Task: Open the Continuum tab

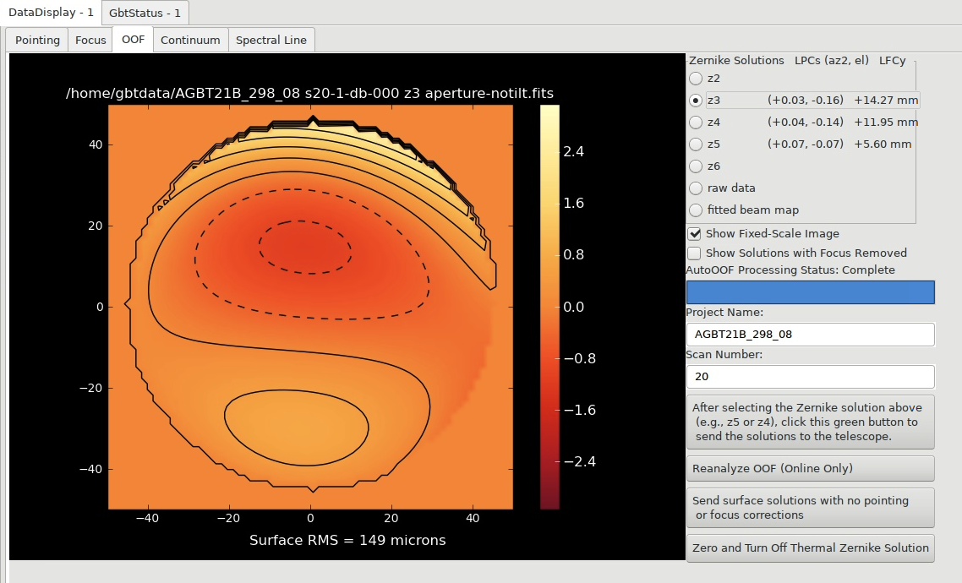Action: click(x=190, y=40)
